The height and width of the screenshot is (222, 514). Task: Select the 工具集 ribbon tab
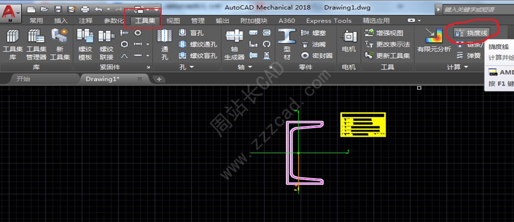[x=145, y=21]
